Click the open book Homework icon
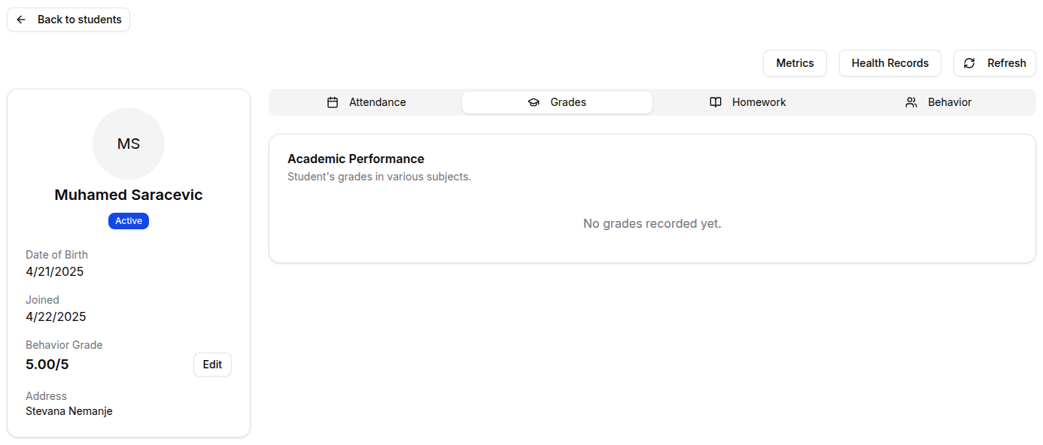Viewport: 1043px width, 445px height. (716, 102)
